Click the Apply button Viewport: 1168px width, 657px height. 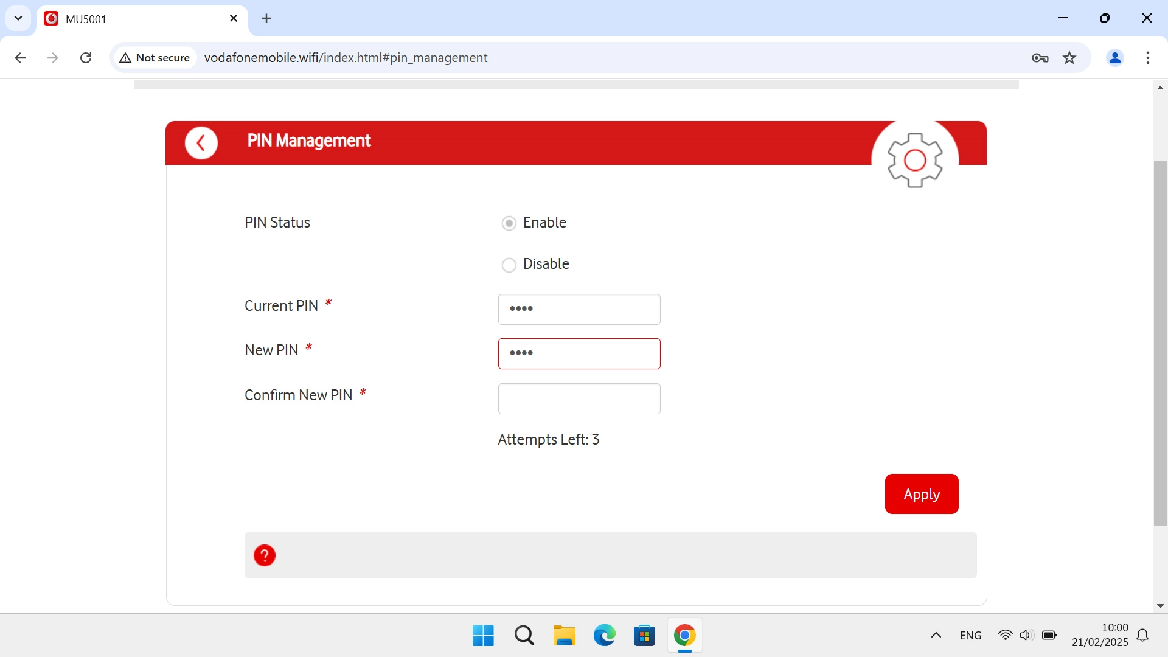point(921,494)
